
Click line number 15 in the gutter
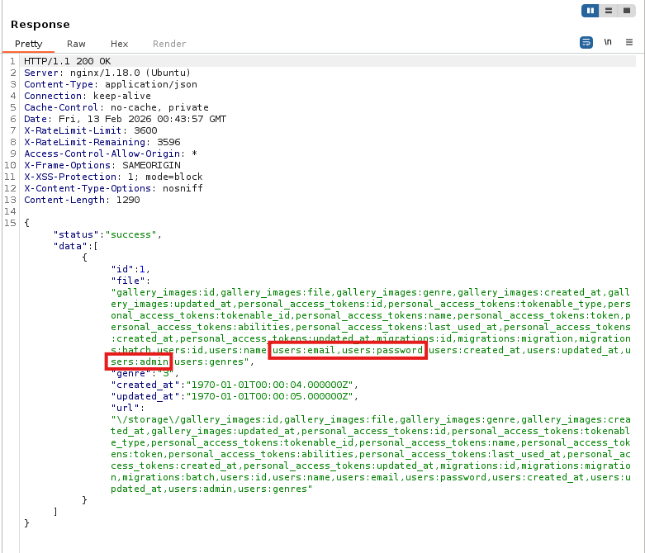pyautogui.click(x=11, y=223)
